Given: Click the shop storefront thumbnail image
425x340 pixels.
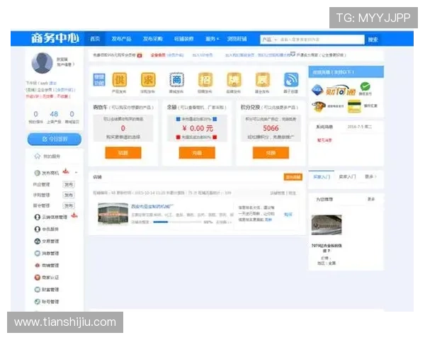Looking at the screenshot, I should click(113, 214).
